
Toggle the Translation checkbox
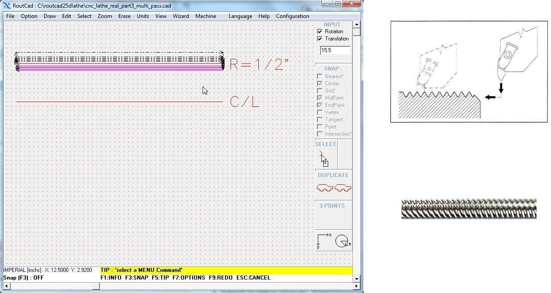click(x=320, y=39)
